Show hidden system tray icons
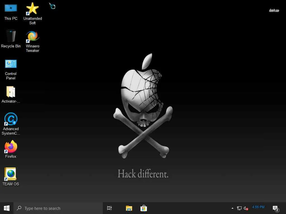 pos(232,208)
